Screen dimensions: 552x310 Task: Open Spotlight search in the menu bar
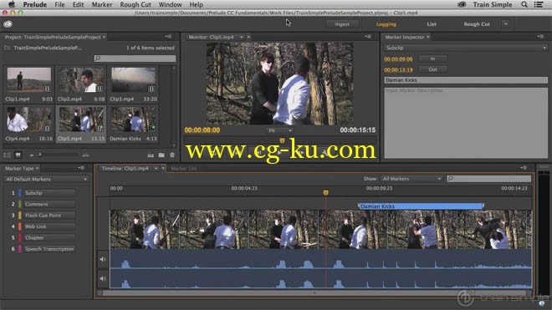(524, 4)
